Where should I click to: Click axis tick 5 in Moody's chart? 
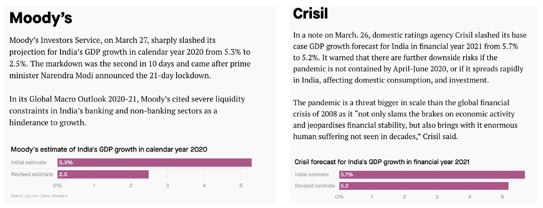[x=241, y=186]
